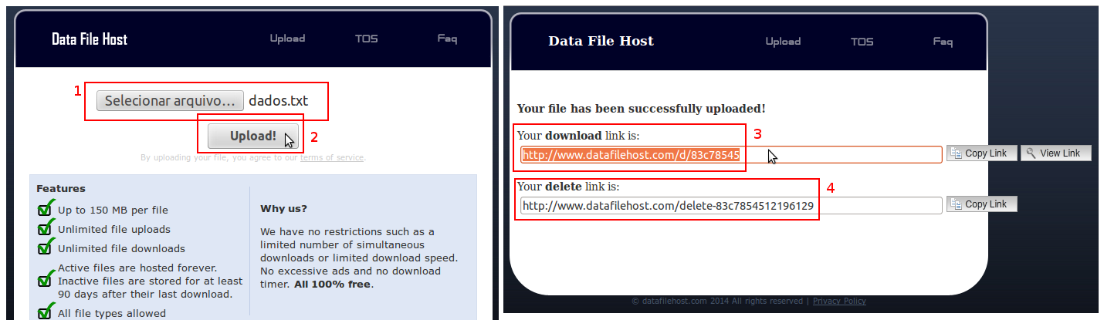Open 'TOS' in the right page header
This screenshot has width=1104, height=320.
tap(862, 42)
